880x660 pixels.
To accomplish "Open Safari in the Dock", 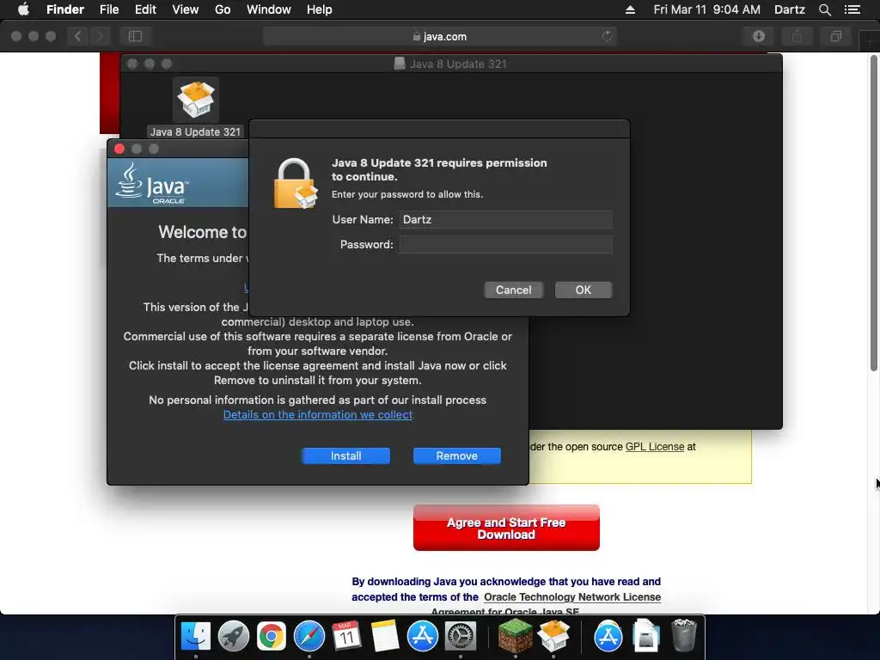I will point(309,637).
